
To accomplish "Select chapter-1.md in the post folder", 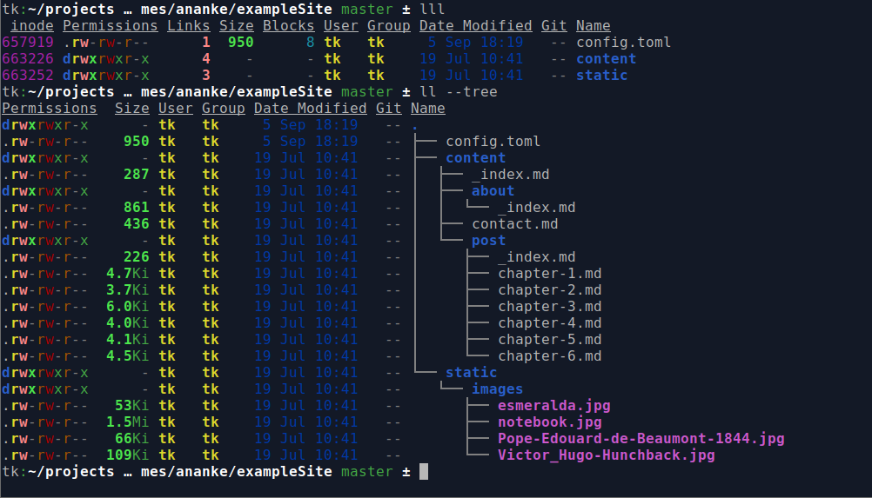I will tap(549, 274).
